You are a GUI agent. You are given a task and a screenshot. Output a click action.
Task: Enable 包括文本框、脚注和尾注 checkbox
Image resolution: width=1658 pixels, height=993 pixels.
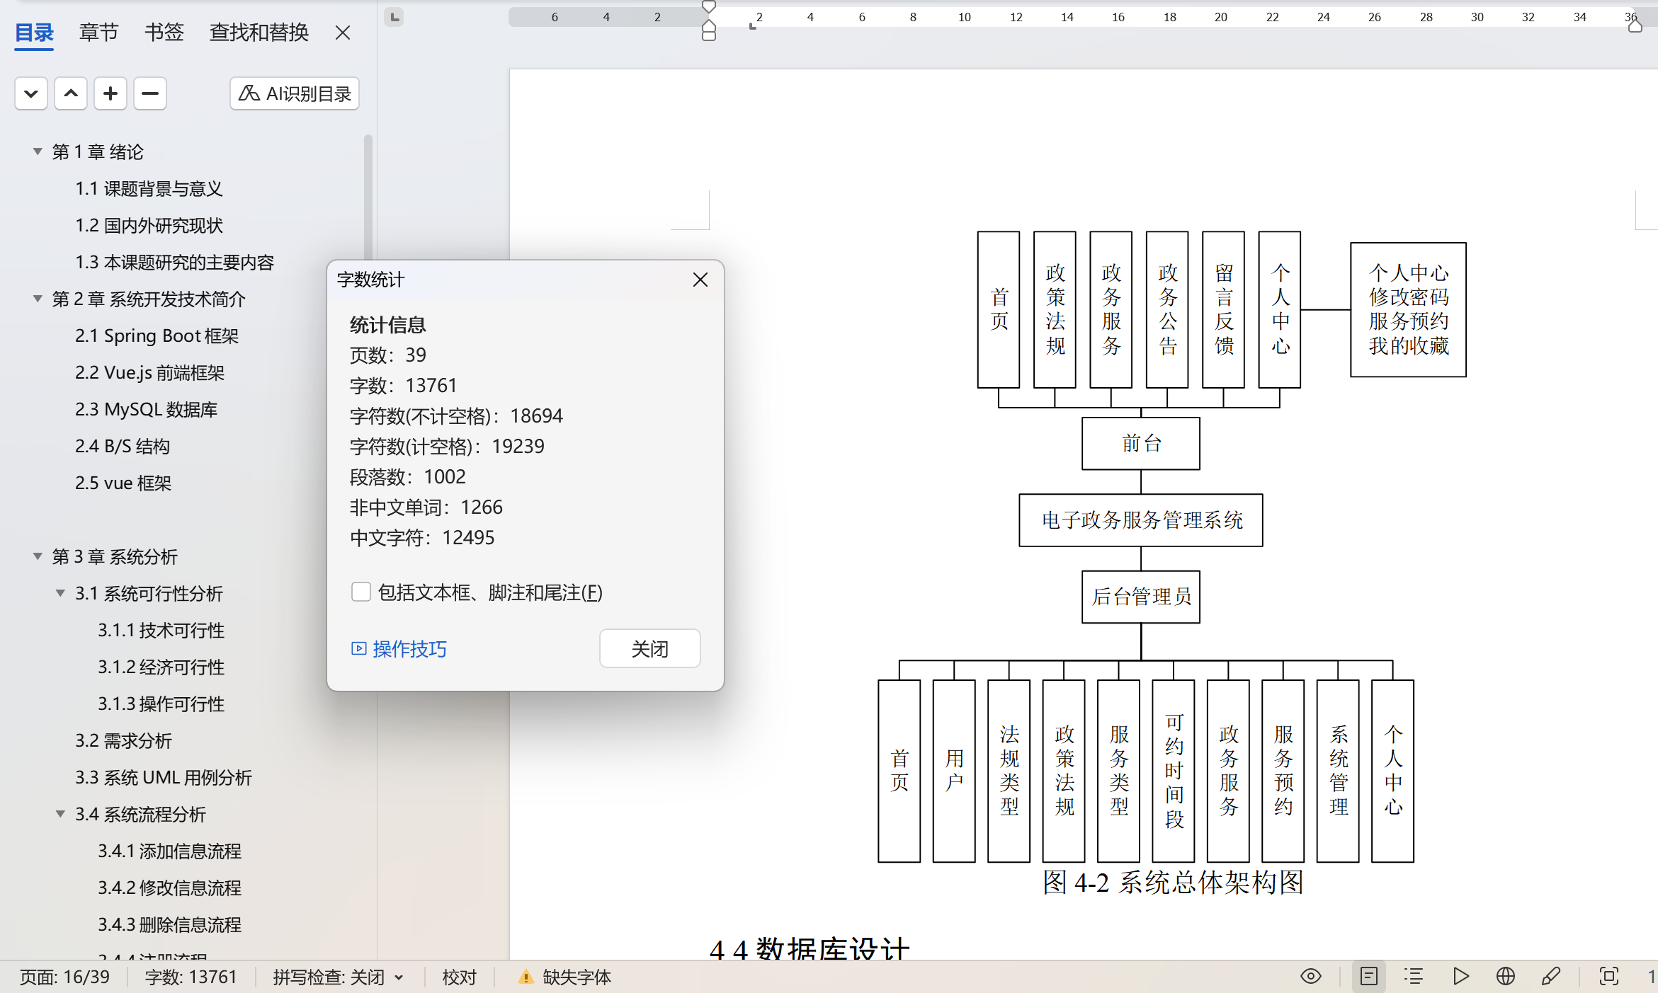pos(361,592)
